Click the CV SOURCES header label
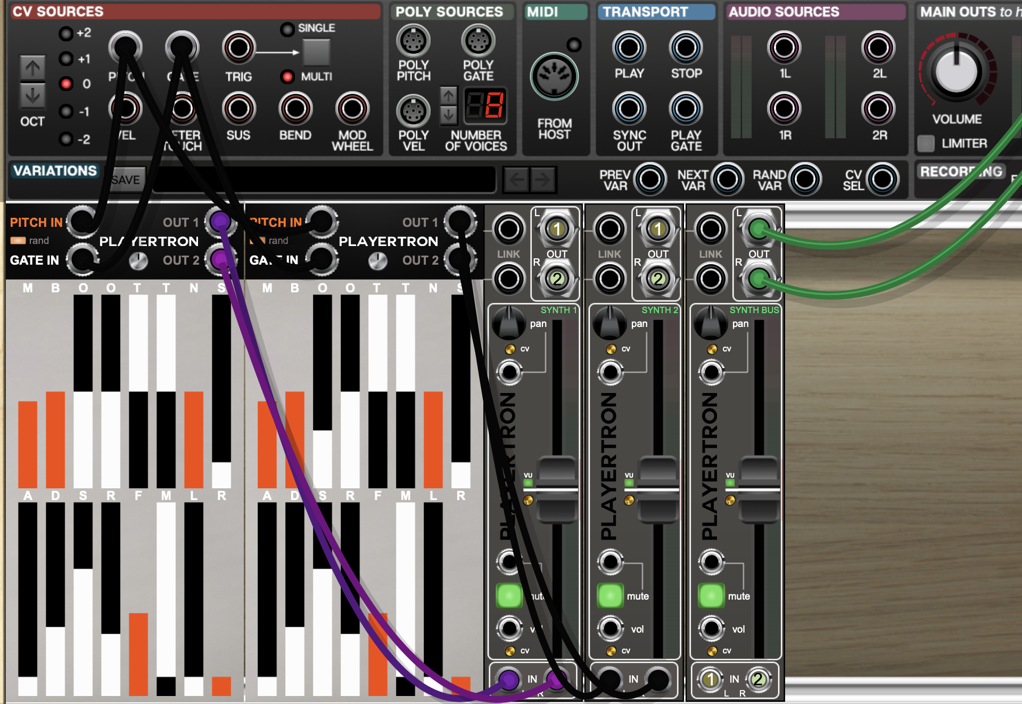 pos(58,12)
